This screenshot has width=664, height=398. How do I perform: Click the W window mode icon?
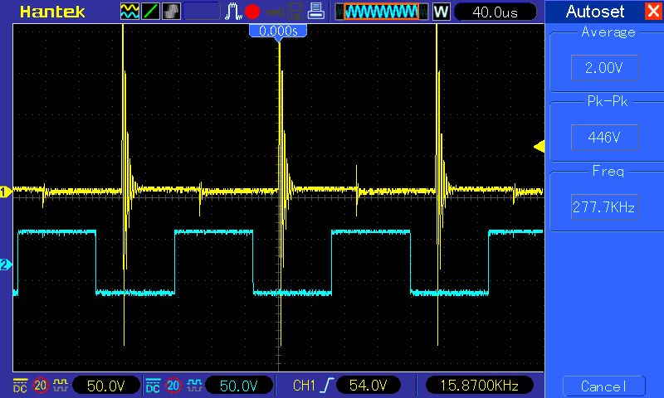(441, 12)
